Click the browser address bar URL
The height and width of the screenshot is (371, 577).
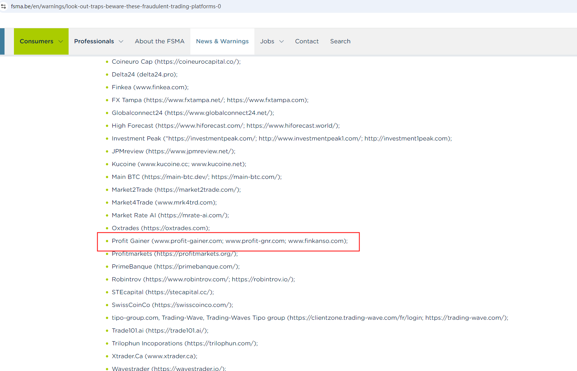tap(116, 6)
